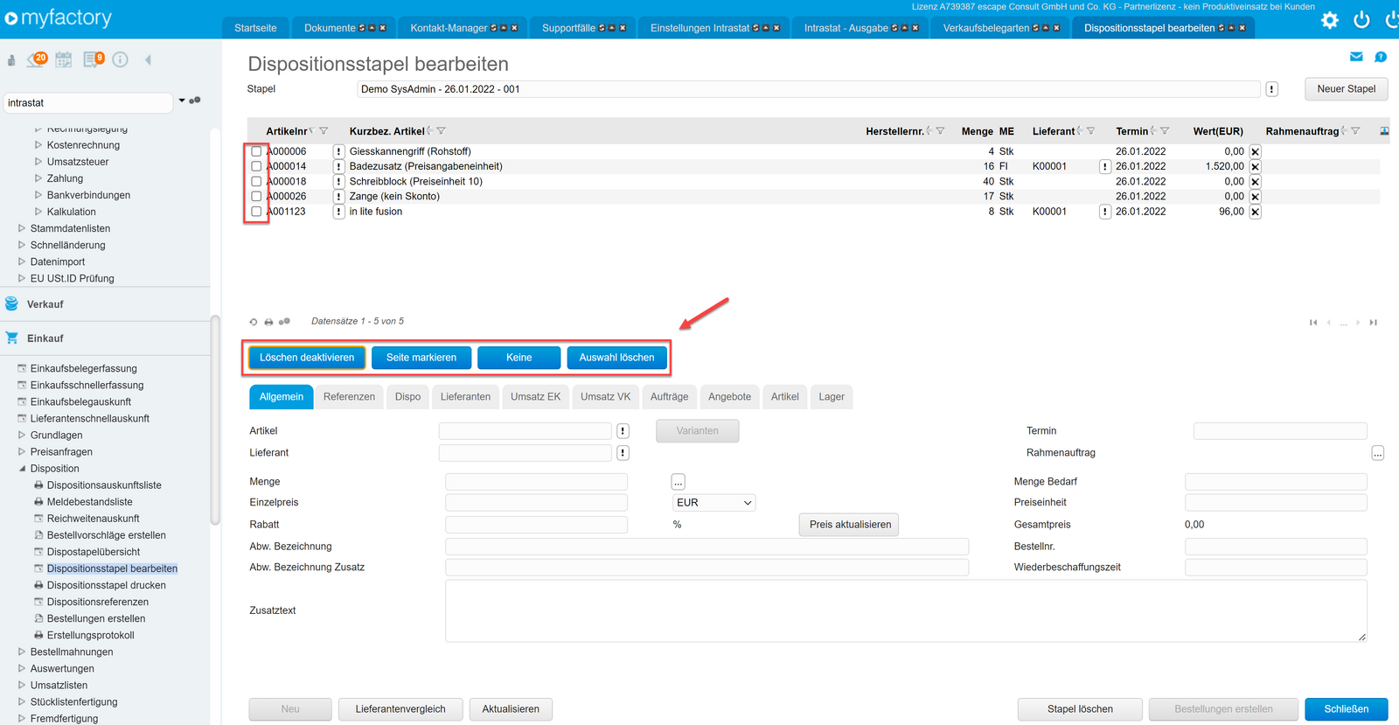Open article details icon for A000018

(x=339, y=182)
